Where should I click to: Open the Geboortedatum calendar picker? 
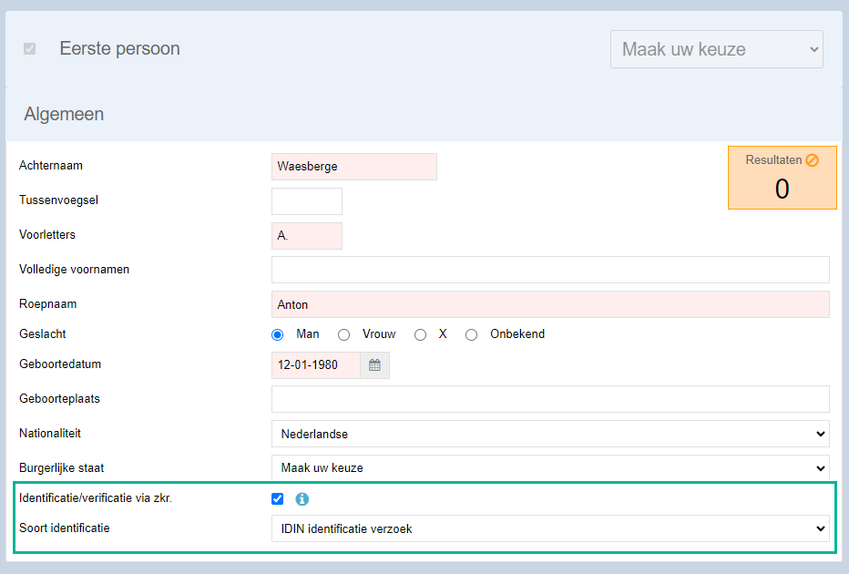tap(374, 365)
